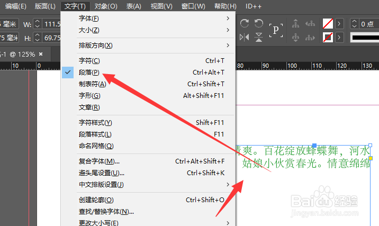Click the 文字(T) menu title

point(75,6)
